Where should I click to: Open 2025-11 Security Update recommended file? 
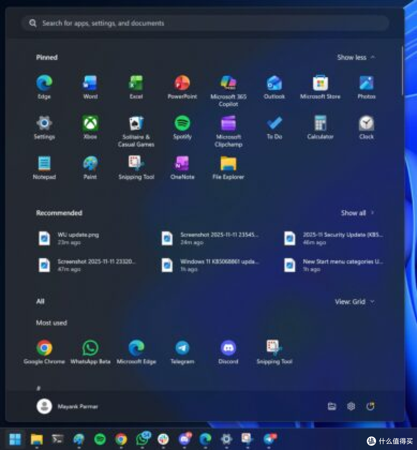click(334, 238)
